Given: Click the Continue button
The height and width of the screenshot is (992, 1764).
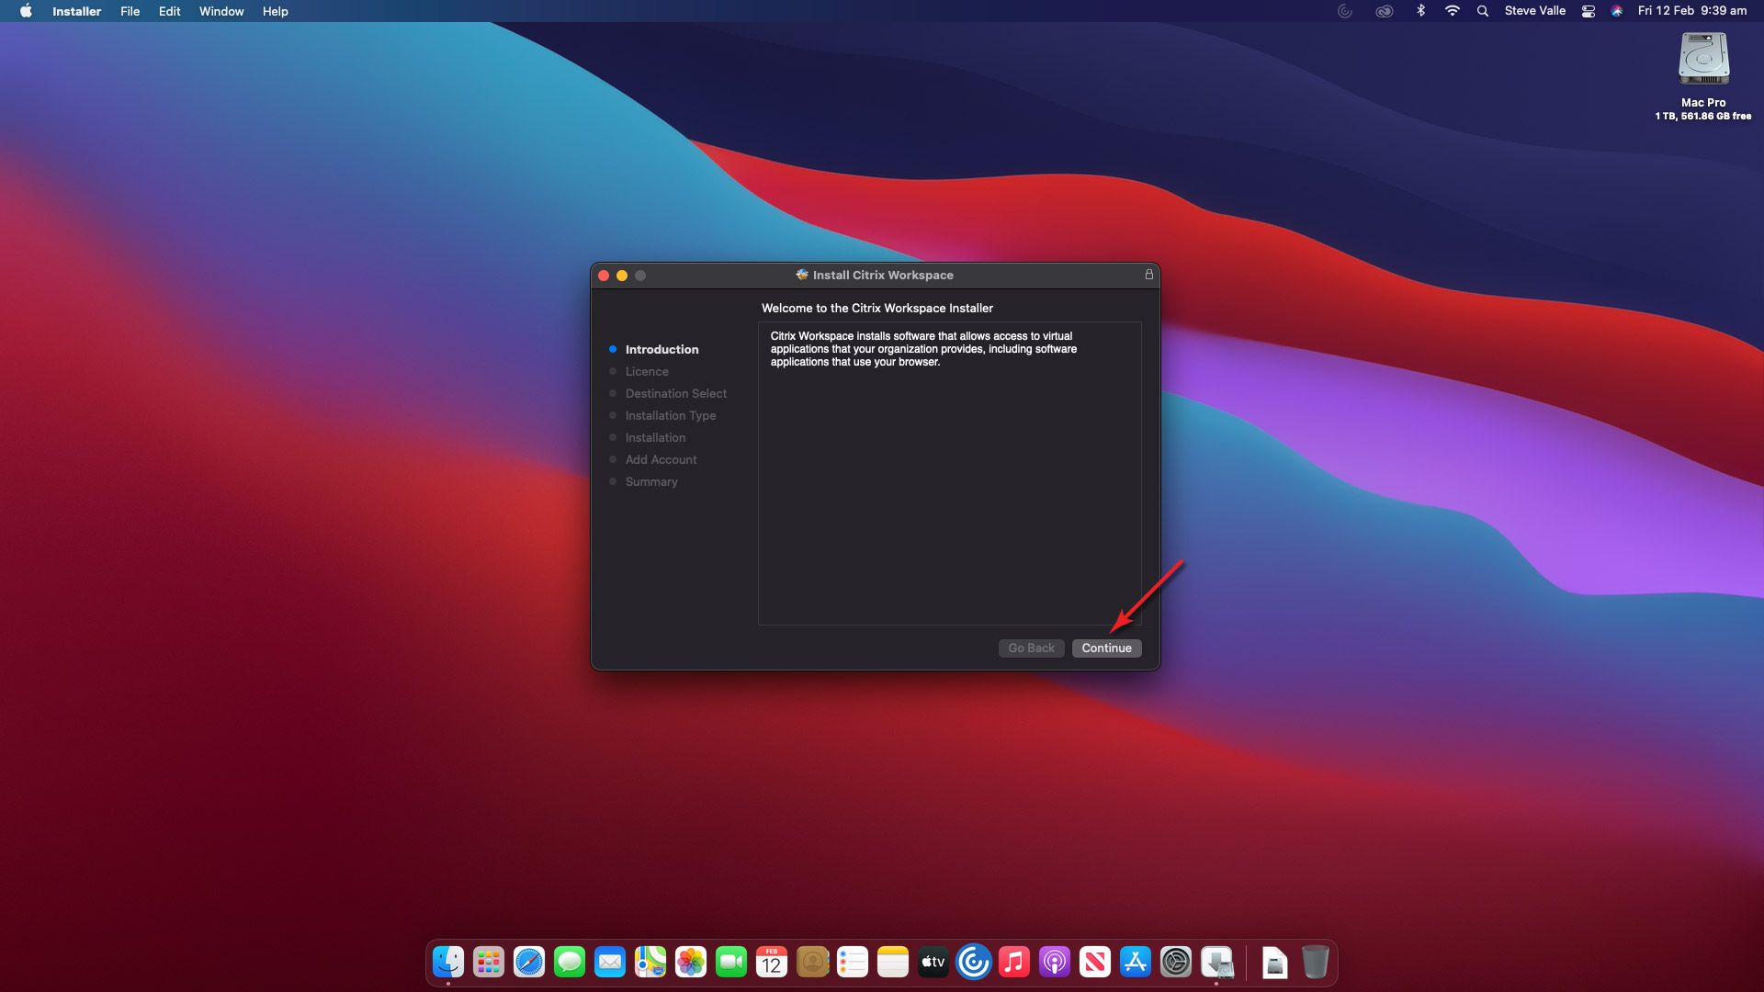Looking at the screenshot, I should 1106,648.
